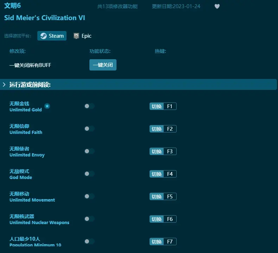Click the F7 hotkey field

pyautogui.click(x=170, y=242)
